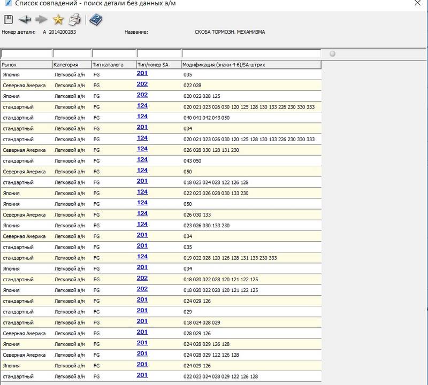Open the 202 link for modification 022 028

(142, 84)
